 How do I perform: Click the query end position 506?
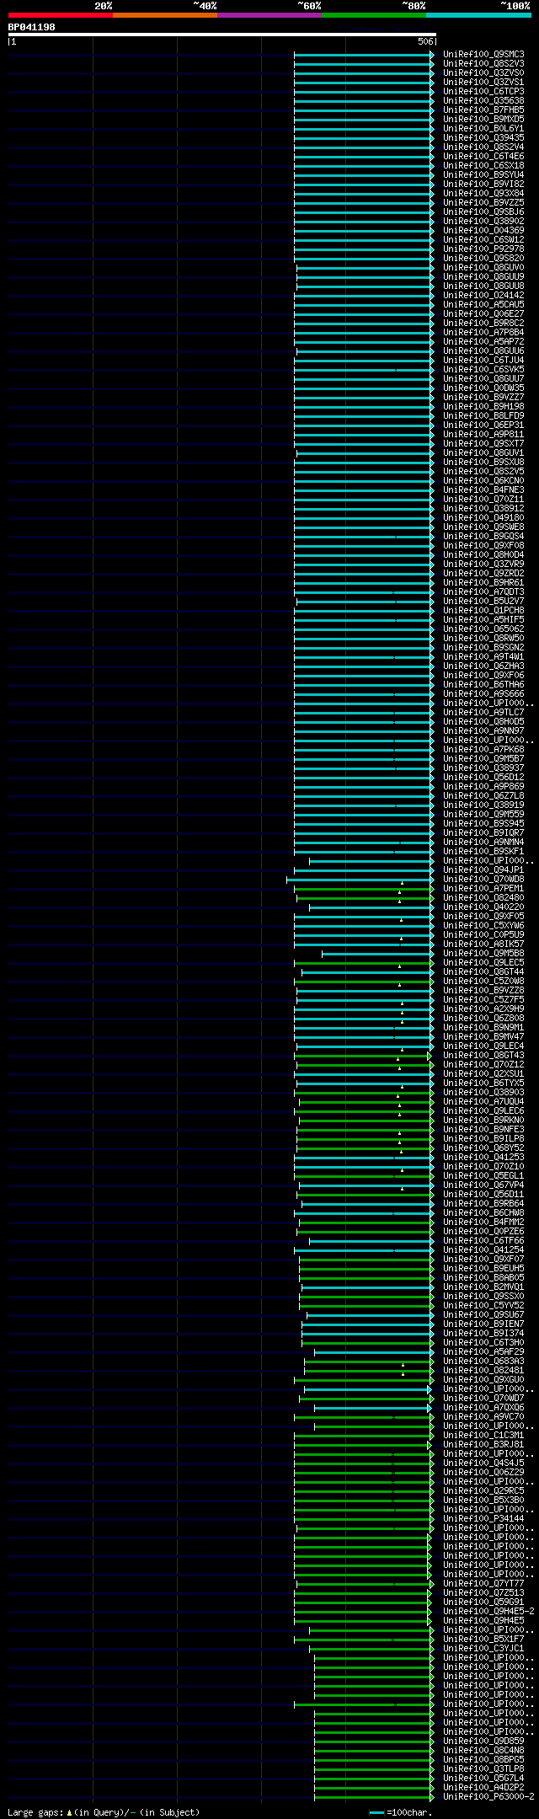tap(424, 41)
